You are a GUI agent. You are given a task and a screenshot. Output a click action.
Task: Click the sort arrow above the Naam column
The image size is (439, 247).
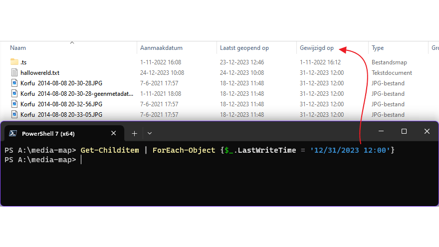pos(72,43)
